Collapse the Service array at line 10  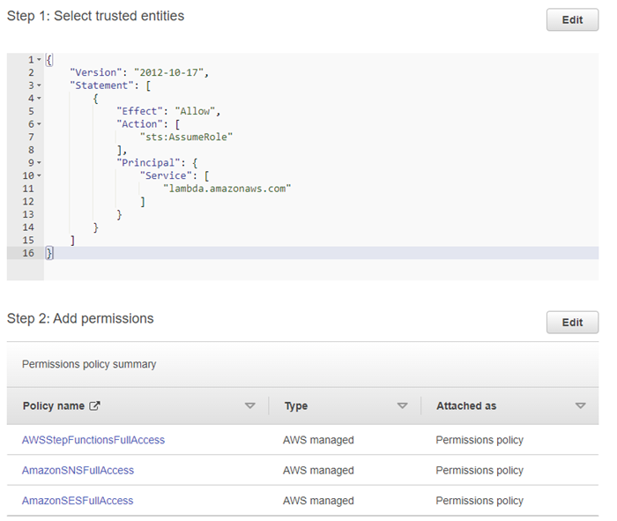point(39,176)
